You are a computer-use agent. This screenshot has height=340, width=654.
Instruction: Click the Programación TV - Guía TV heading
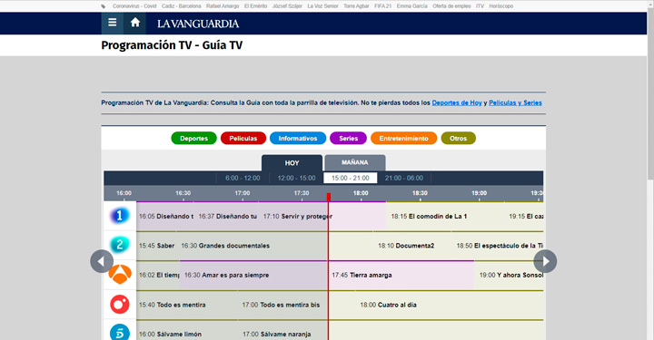(x=172, y=45)
